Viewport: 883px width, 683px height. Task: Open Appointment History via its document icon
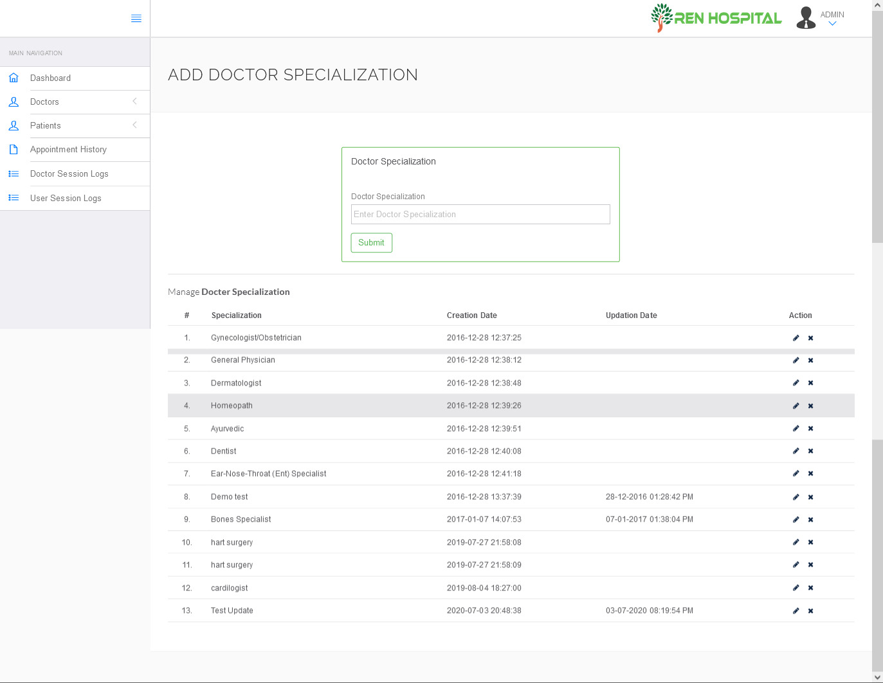pyautogui.click(x=14, y=149)
